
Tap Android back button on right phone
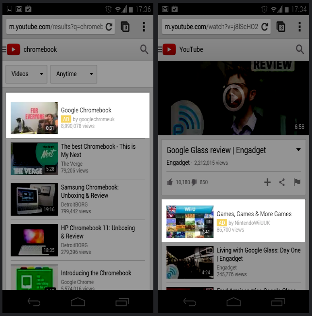tap(190, 302)
